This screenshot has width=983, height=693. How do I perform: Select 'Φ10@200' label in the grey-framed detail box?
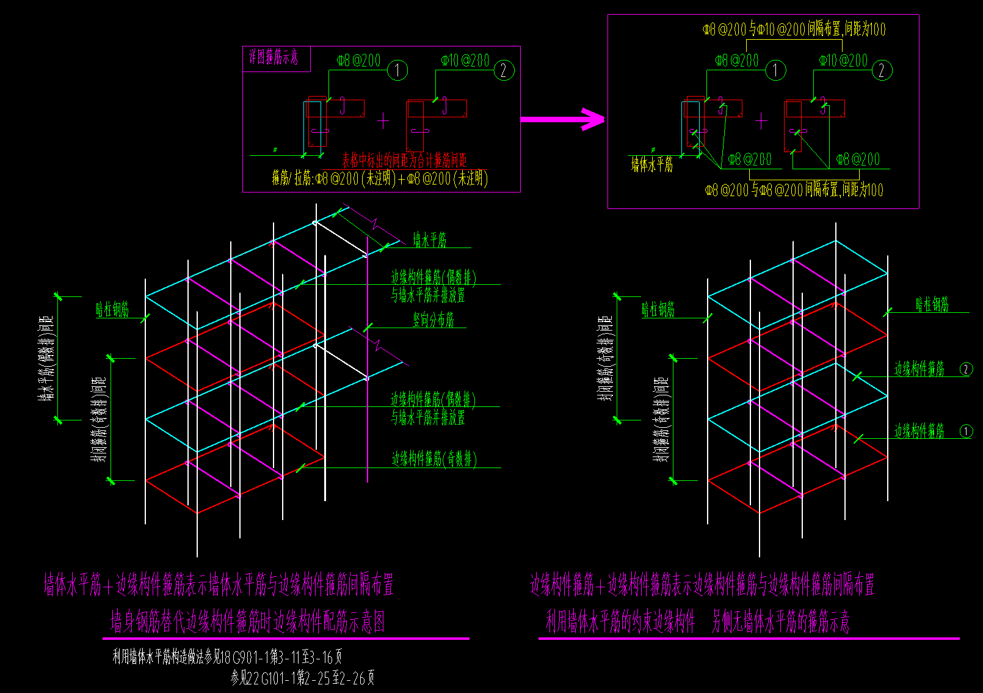(x=843, y=61)
